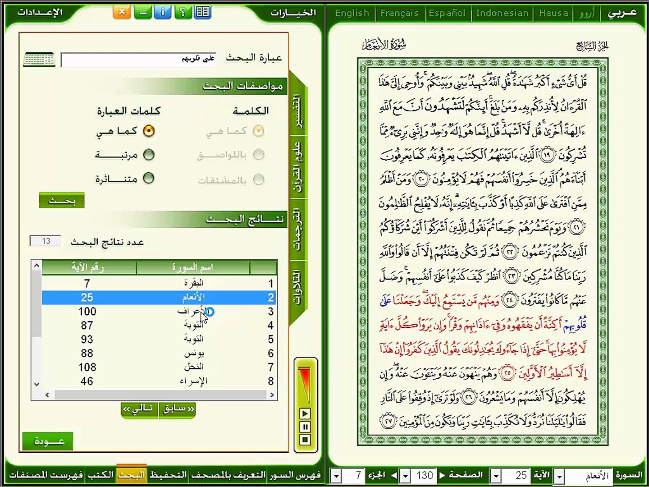
Task: Minimize using the green dash icon
Action: 143,12
